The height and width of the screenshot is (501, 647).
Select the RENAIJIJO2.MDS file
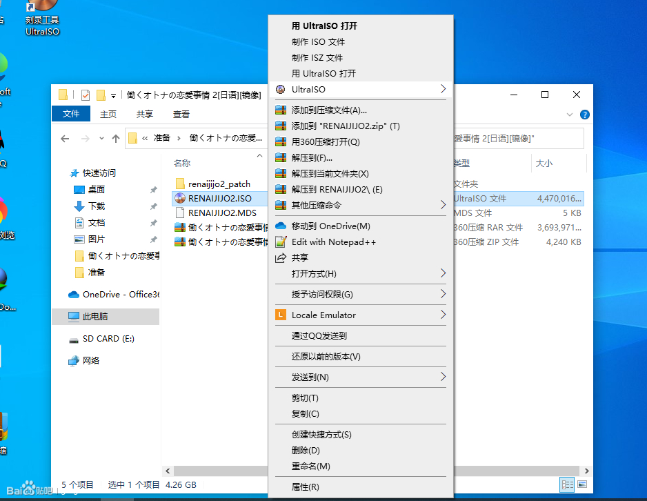tap(222, 213)
